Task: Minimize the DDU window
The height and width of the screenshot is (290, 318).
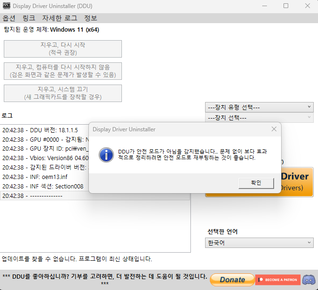Action: (x=265, y=6)
